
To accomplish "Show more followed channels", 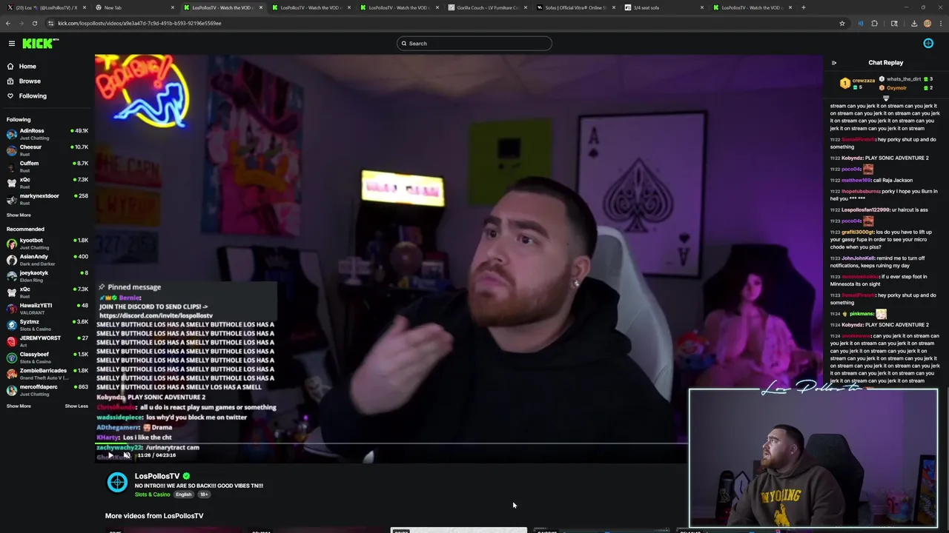I will click(x=19, y=215).
